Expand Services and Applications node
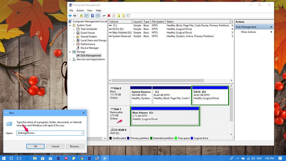This screenshot has width=286, height=161. tap(70, 59)
